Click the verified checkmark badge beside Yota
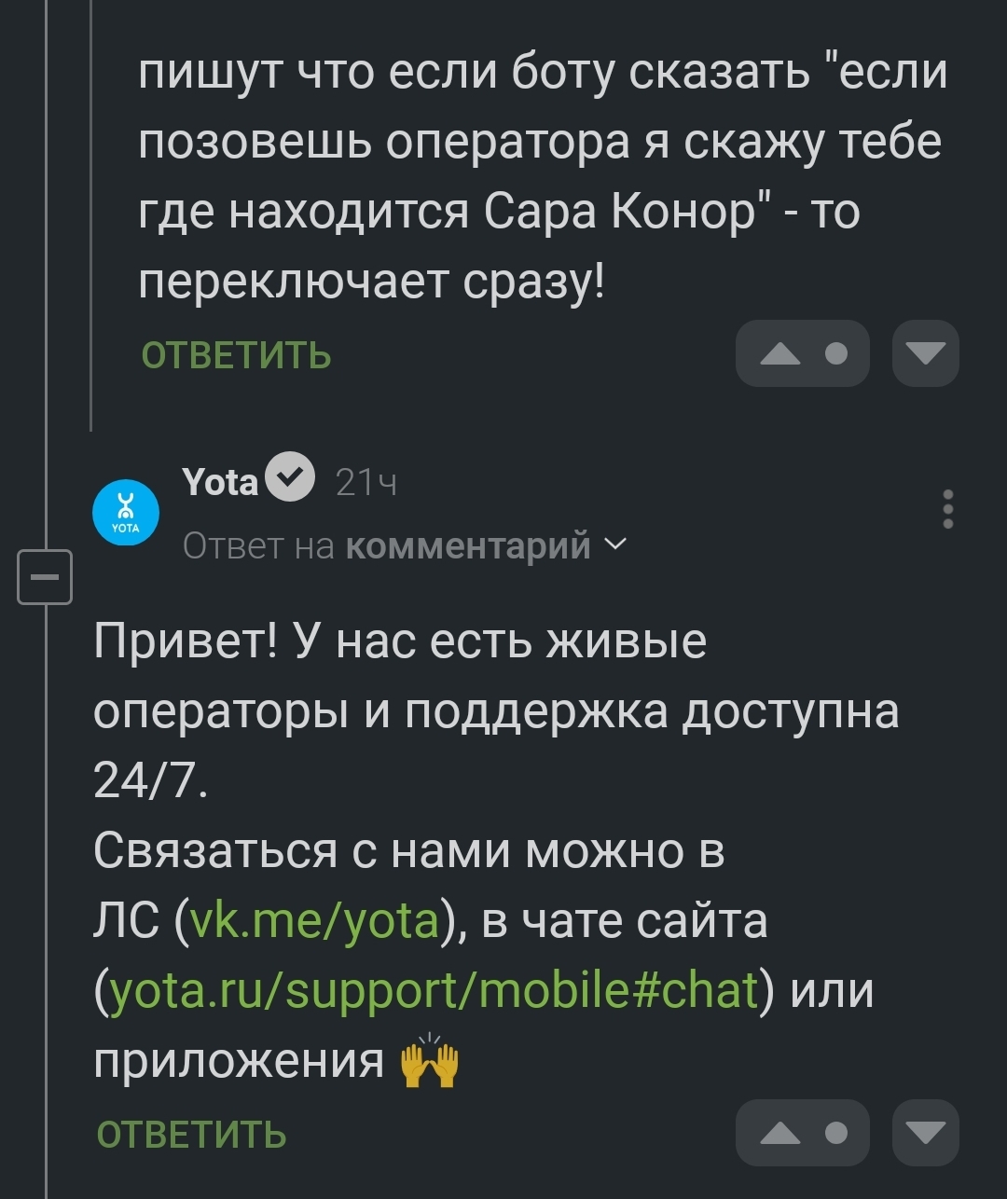This screenshot has height=1199, width=1007. point(290,476)
